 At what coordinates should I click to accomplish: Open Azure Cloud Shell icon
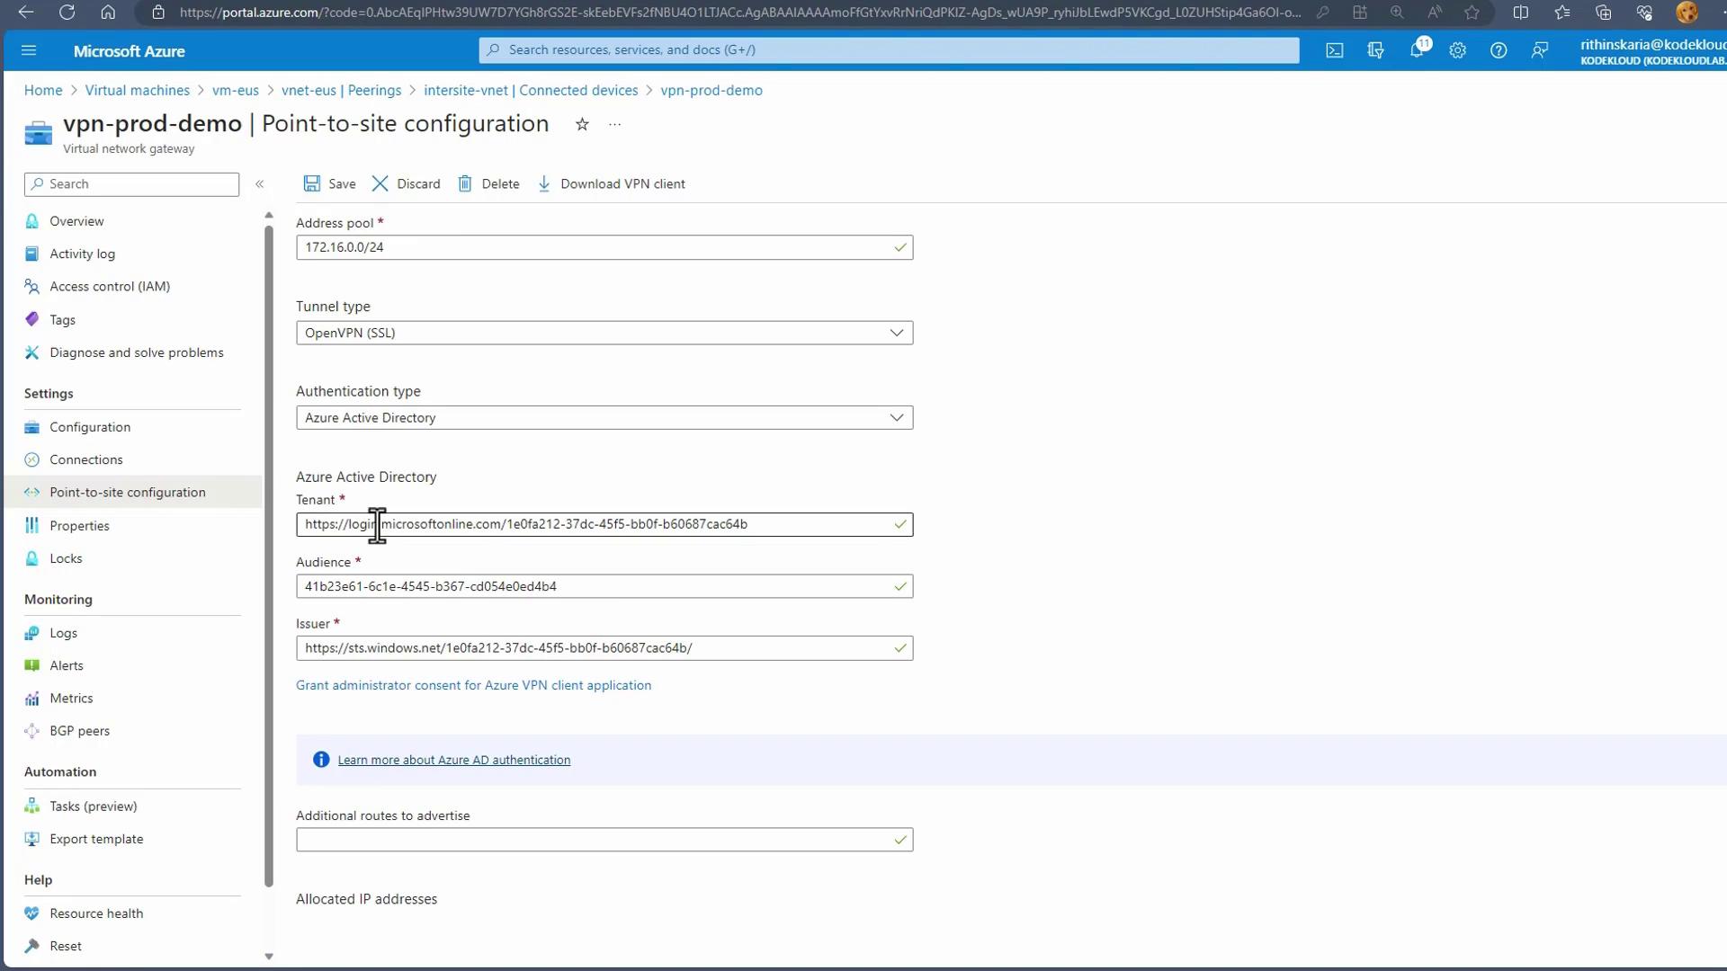pos(1334,50)
